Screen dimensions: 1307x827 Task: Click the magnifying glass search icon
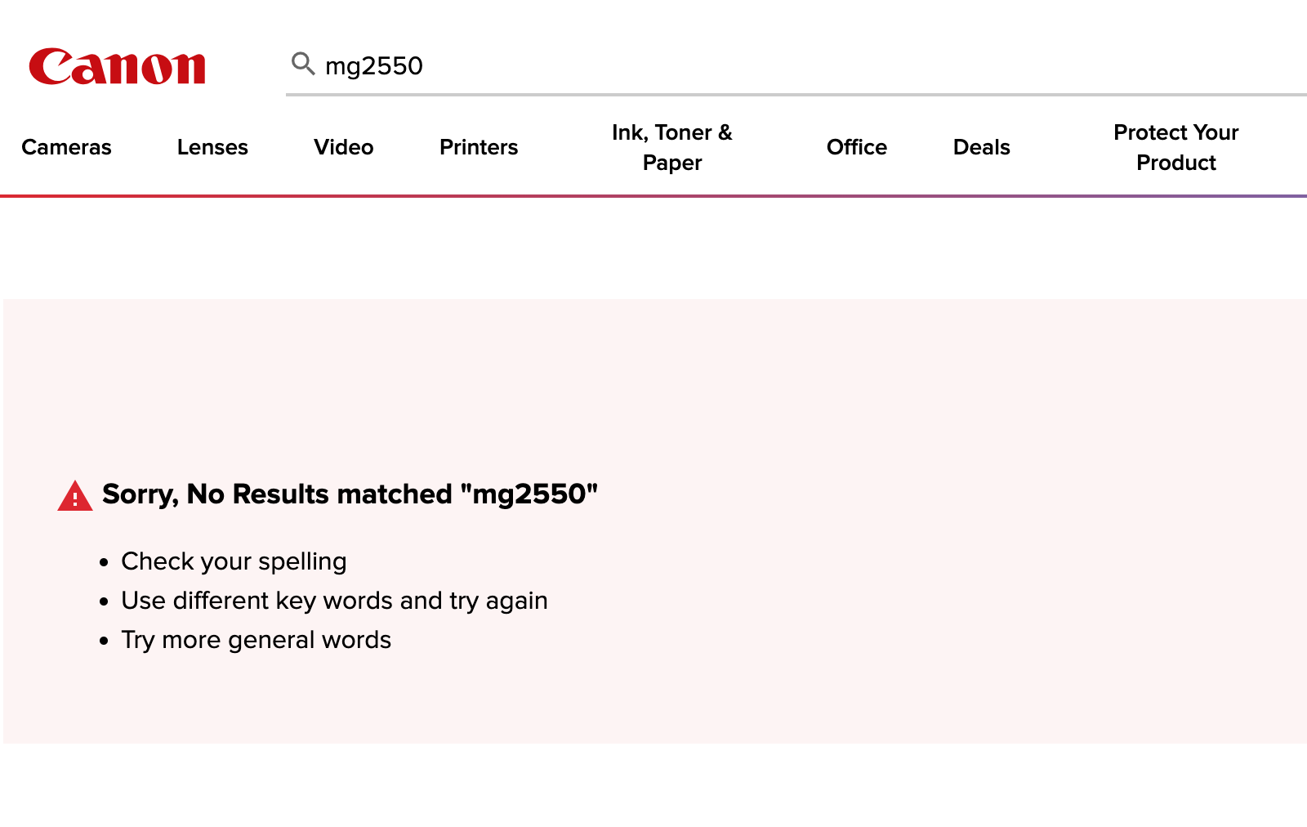point(303,63)
